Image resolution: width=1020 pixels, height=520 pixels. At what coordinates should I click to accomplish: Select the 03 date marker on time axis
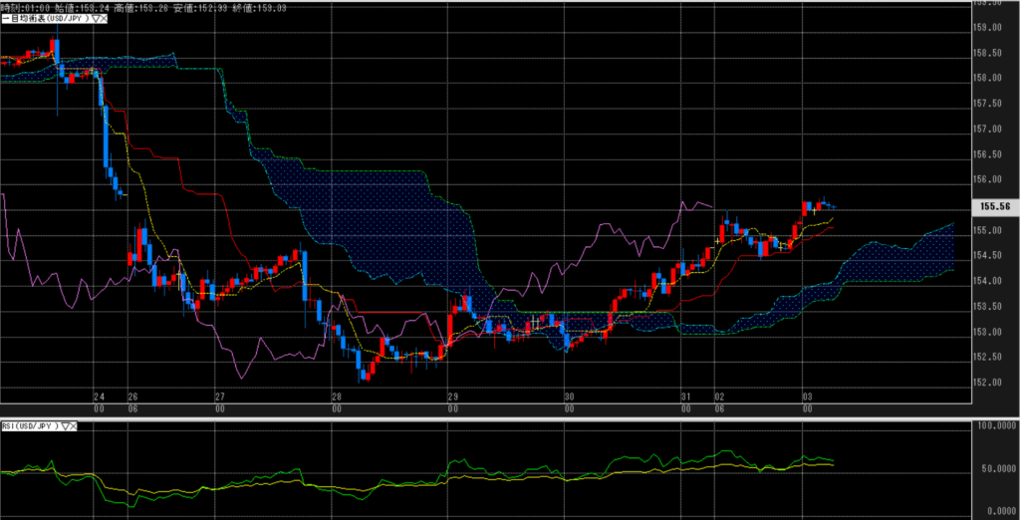coord(805,395)
